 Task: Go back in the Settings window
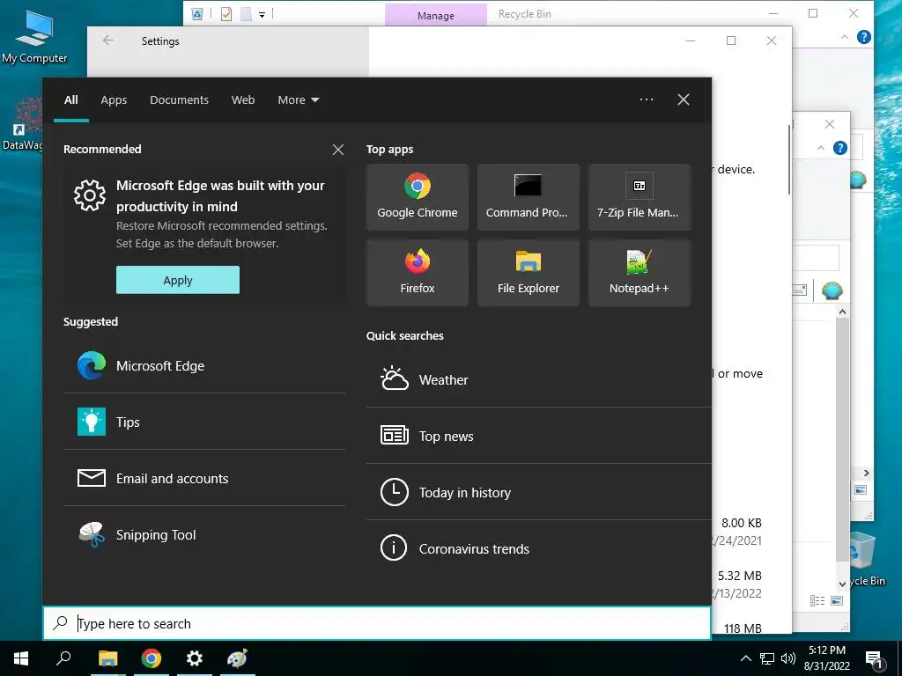pos(108,40)
